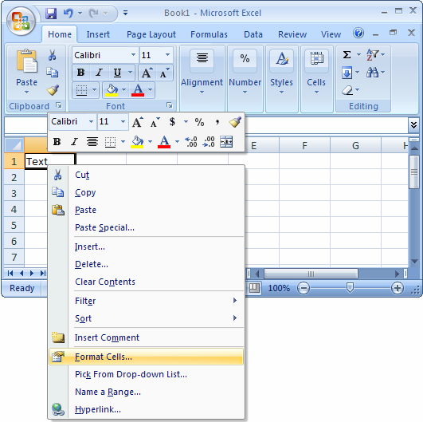
Task: Toggle Bold in ribbon Font group
Action: 80,73
